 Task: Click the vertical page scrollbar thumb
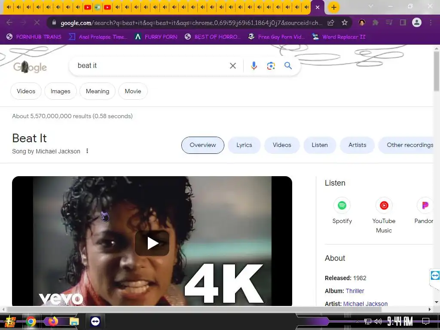[x=437, y=71]
